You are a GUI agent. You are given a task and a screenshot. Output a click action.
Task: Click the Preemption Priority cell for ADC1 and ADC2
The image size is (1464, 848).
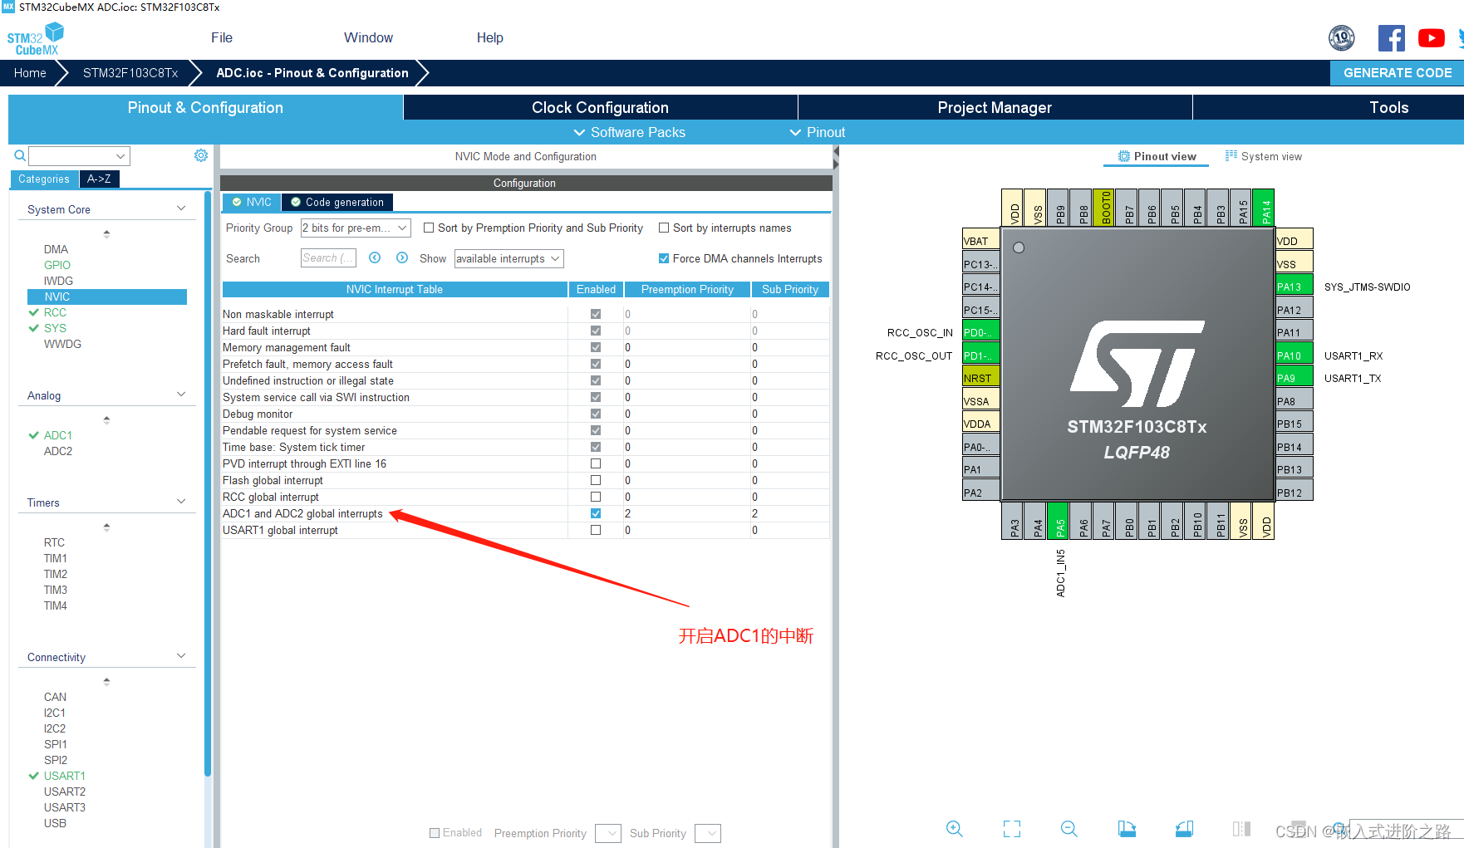[686, 513]
